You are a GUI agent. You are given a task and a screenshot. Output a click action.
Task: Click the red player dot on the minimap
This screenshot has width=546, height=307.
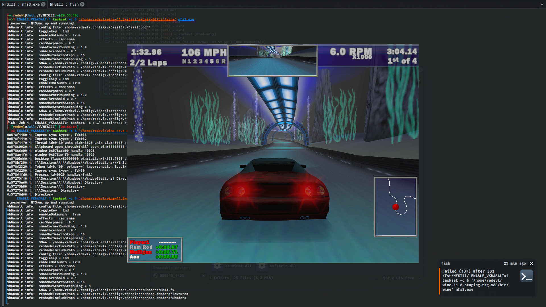tap(396, 207)
